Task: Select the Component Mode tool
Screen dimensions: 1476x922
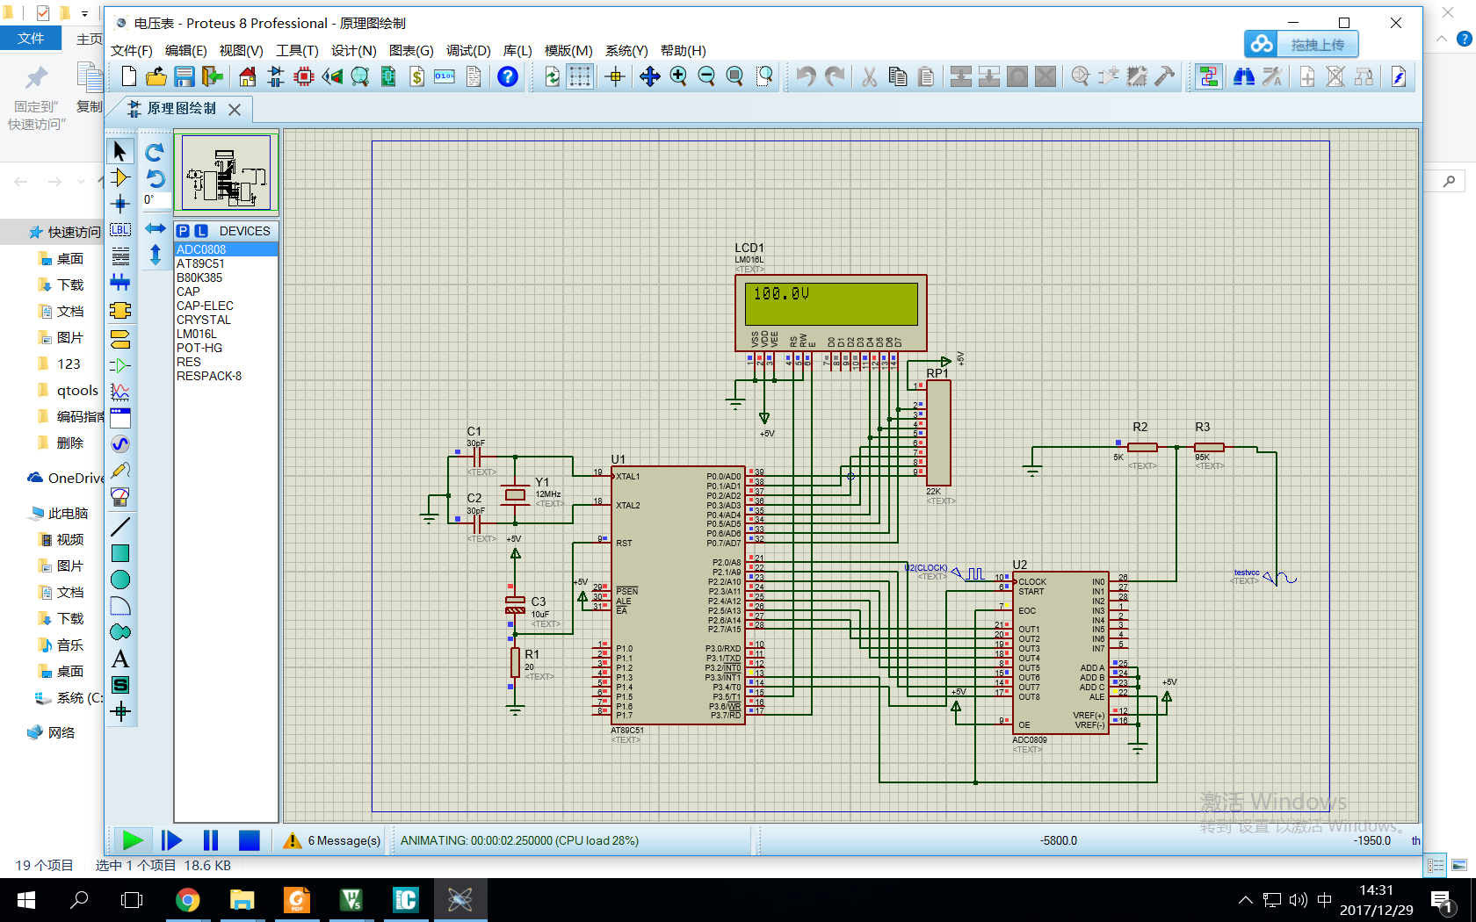Action: [x=120, y=178]
